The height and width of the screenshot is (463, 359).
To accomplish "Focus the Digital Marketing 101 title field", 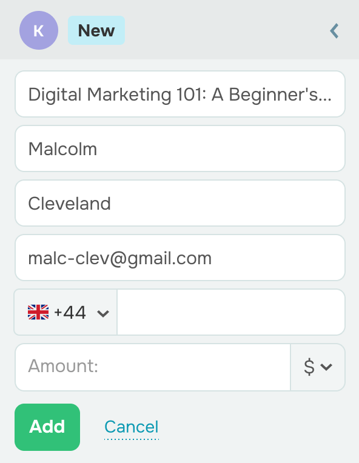I will [x=180, y=94].
